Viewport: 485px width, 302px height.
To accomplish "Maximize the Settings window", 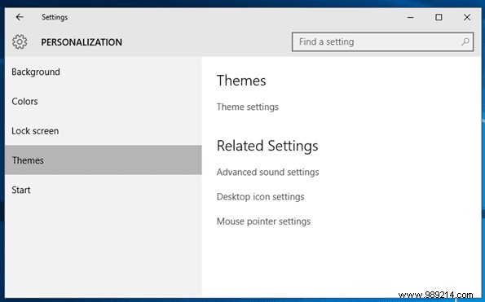I will [x=439, y=17].
